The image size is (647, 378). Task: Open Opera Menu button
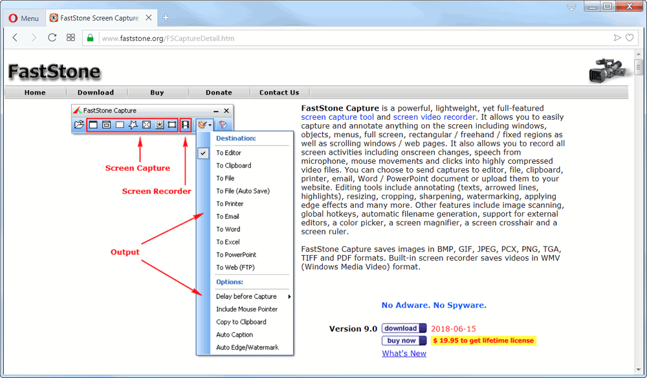tap(24, 18)
